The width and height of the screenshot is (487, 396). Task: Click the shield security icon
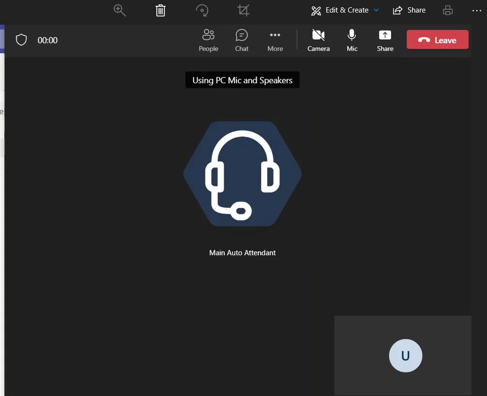tap(21, 40)
